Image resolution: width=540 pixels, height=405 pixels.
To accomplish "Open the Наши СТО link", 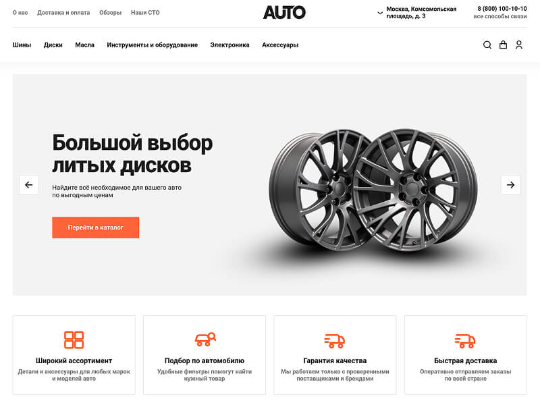I will 145,12.
